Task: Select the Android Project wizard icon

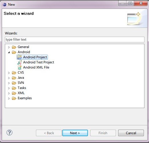Action: (x=19, y=57)
